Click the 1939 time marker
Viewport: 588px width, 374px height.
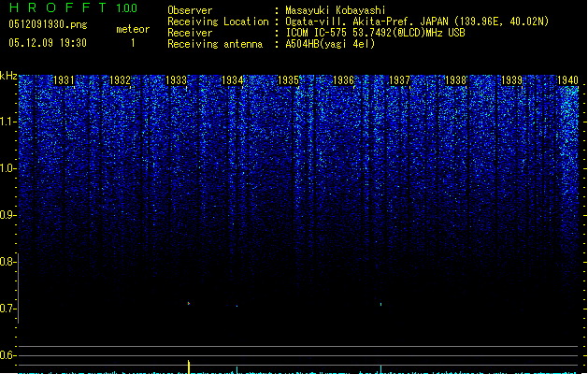[x=512, y=79]
